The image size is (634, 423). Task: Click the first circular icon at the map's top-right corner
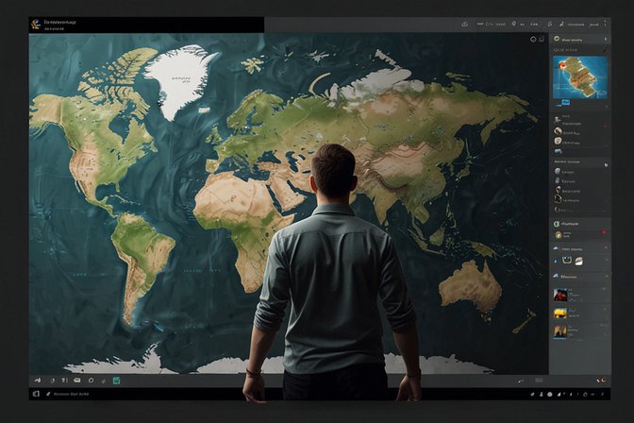pos(532,40)
